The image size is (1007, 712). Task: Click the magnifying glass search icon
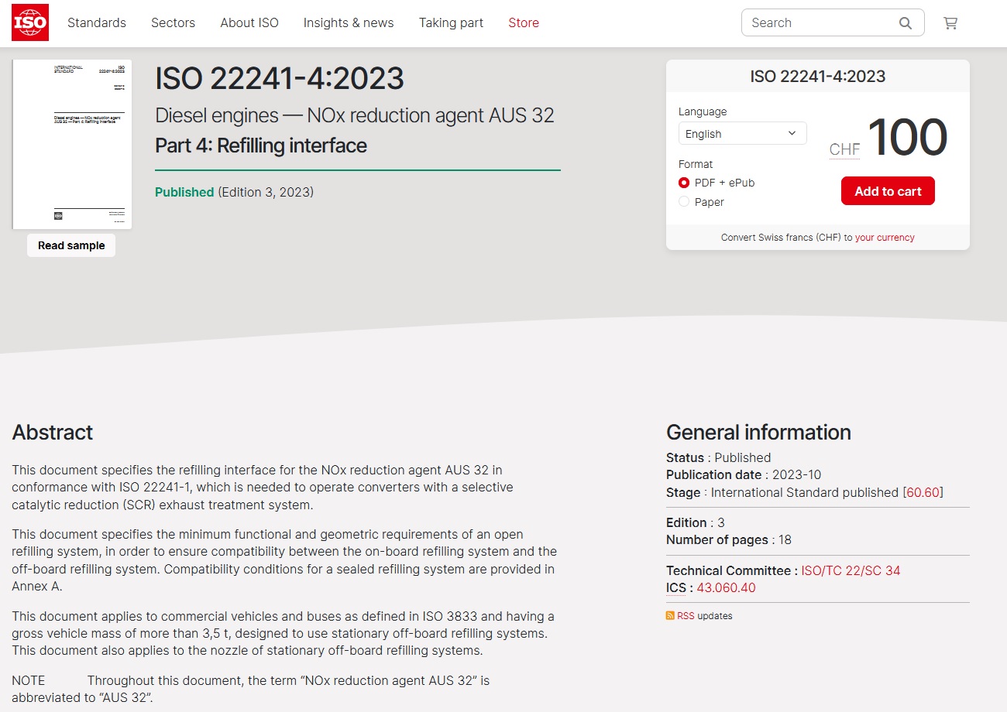pyautogui.click(x=905, y=23)
